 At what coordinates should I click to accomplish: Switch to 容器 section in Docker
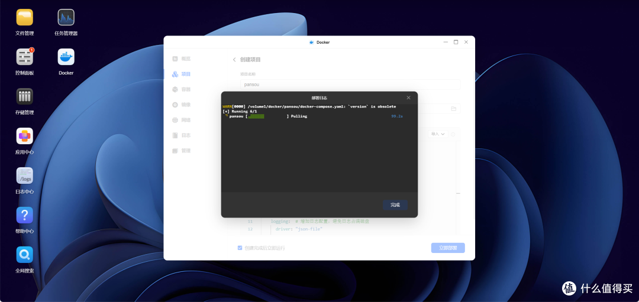pos(182,89)
